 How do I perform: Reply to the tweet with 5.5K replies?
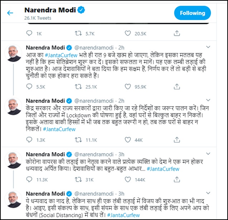point(29,86)
